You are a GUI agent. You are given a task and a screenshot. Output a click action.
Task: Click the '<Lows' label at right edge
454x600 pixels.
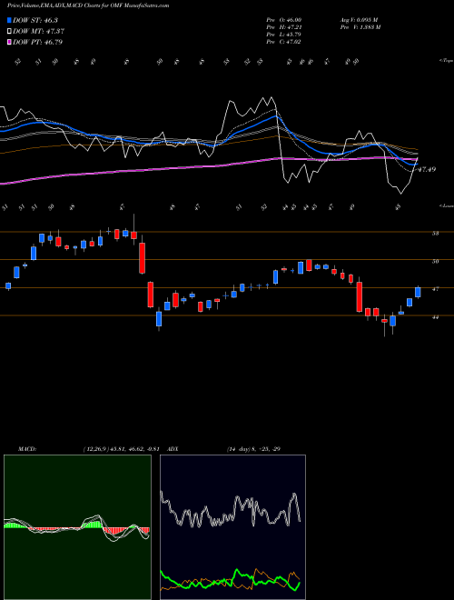click(x=447, y=205)
